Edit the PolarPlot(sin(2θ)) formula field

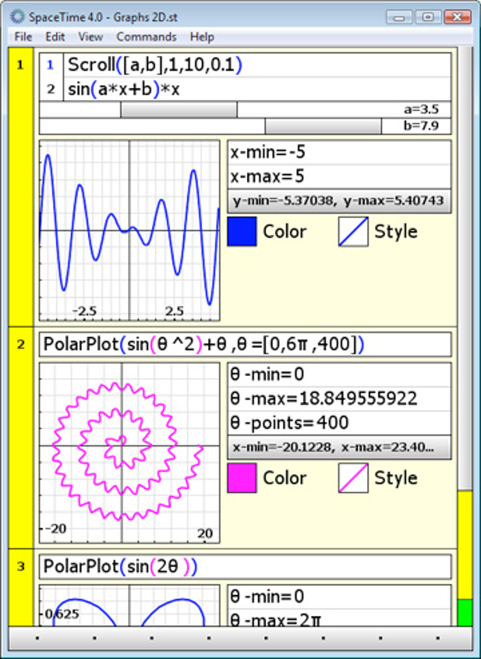point(245,566)
